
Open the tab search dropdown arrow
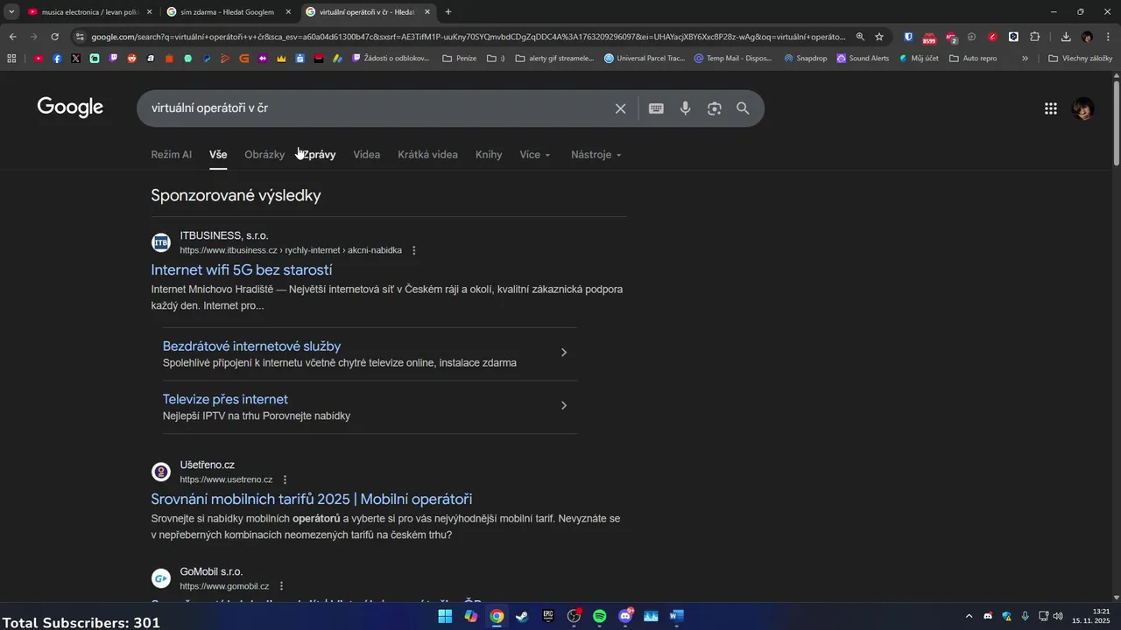(x=11, y=11)
